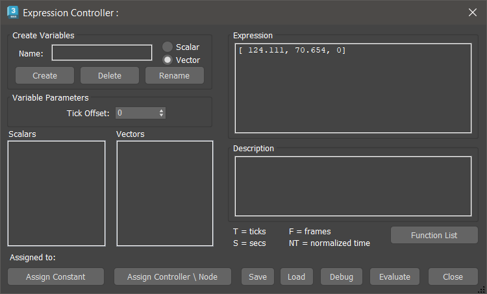Viewport: 487px width, 294px height.
Task: Click inside the Vectors list box
Action: pyautogui.click(x=165, y=193)
